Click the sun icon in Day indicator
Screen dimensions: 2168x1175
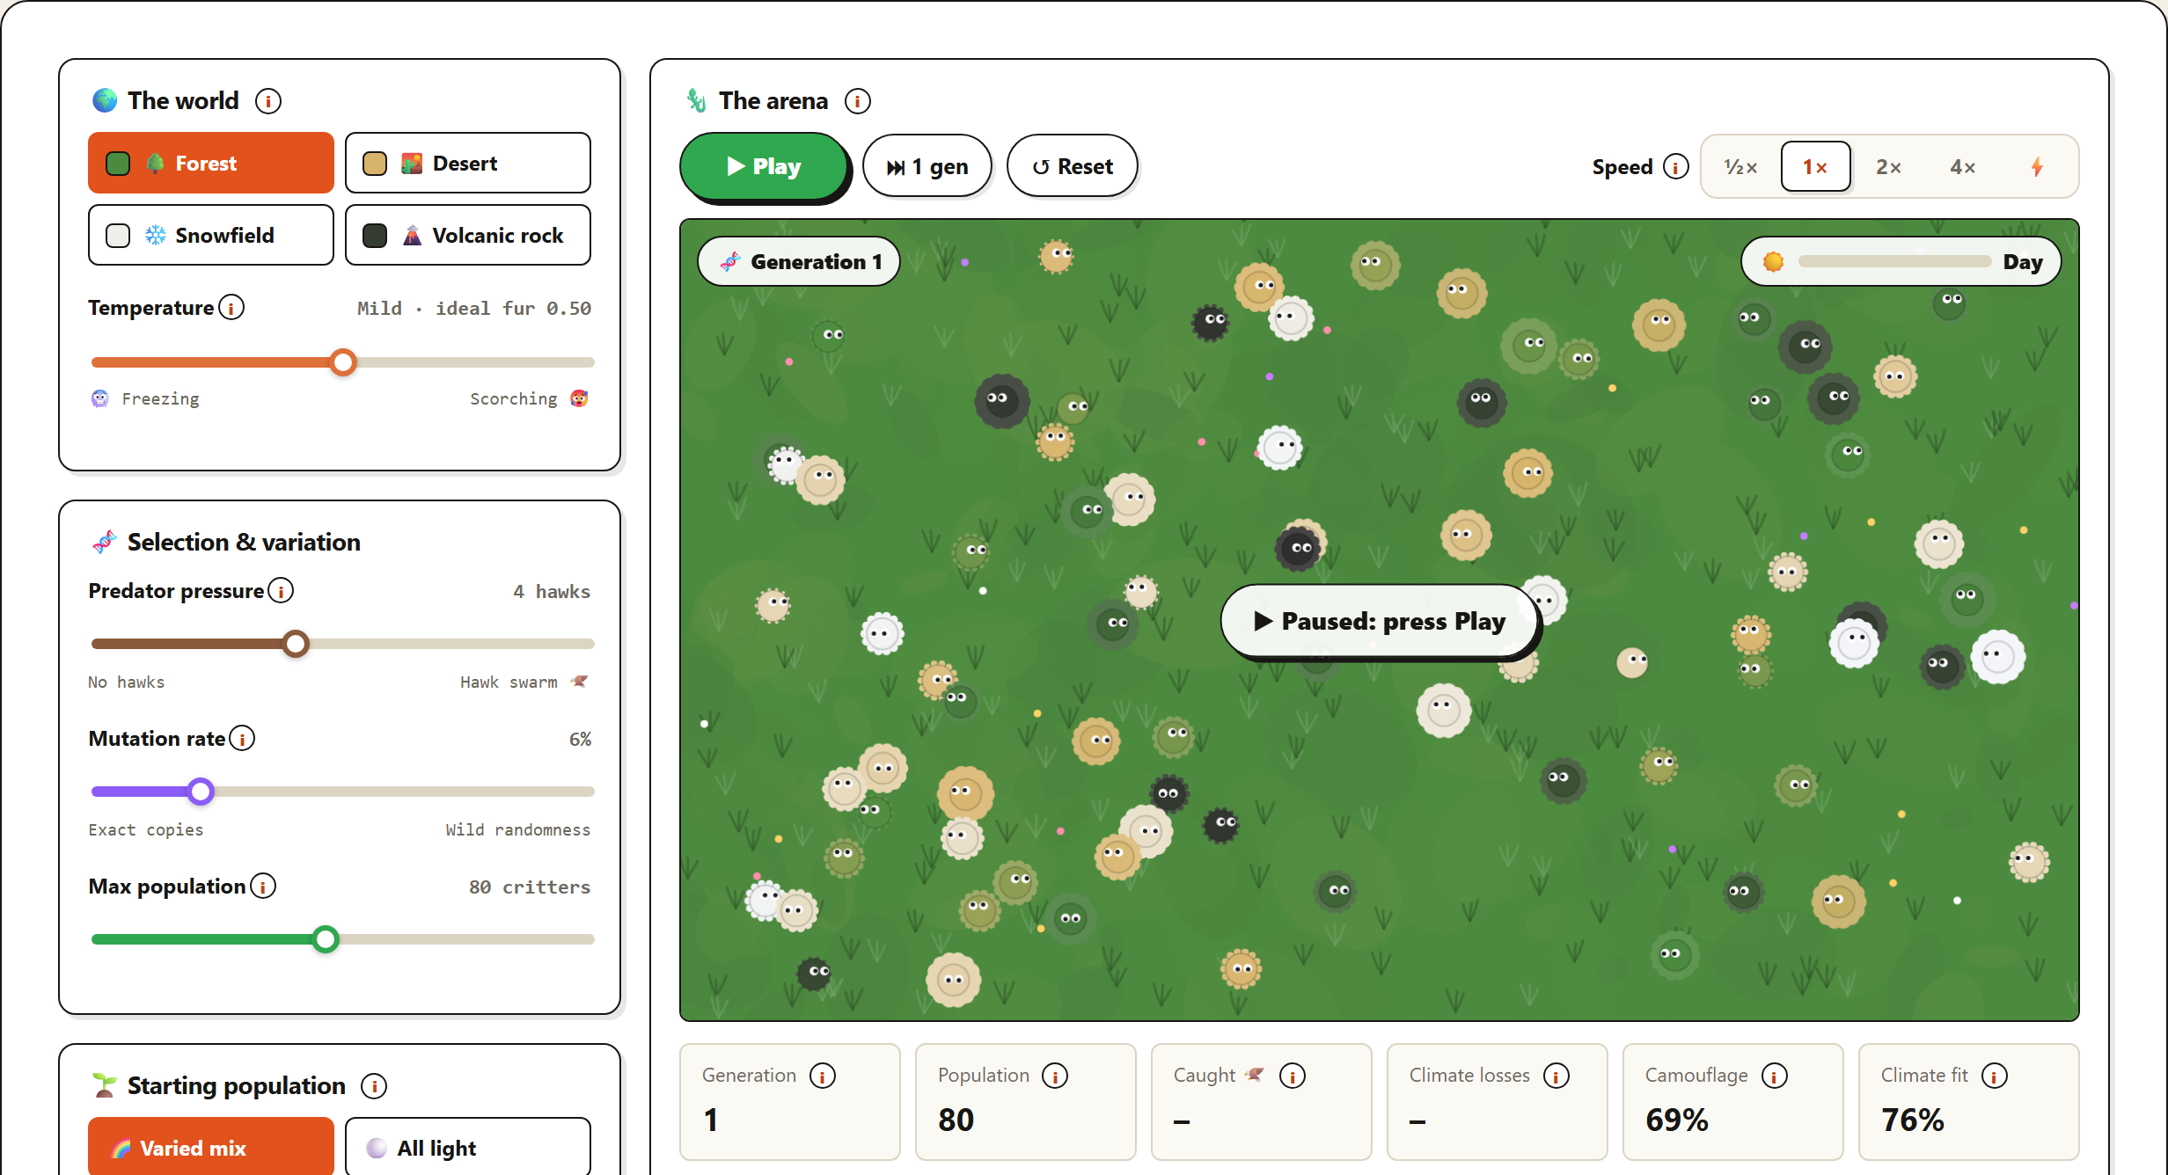click(1773, 262)
